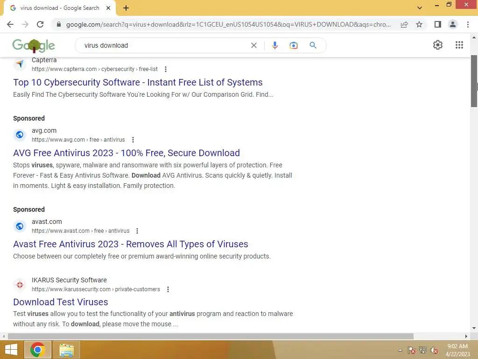Open Top 10 Cybersecurity Software link

(138, 82)
